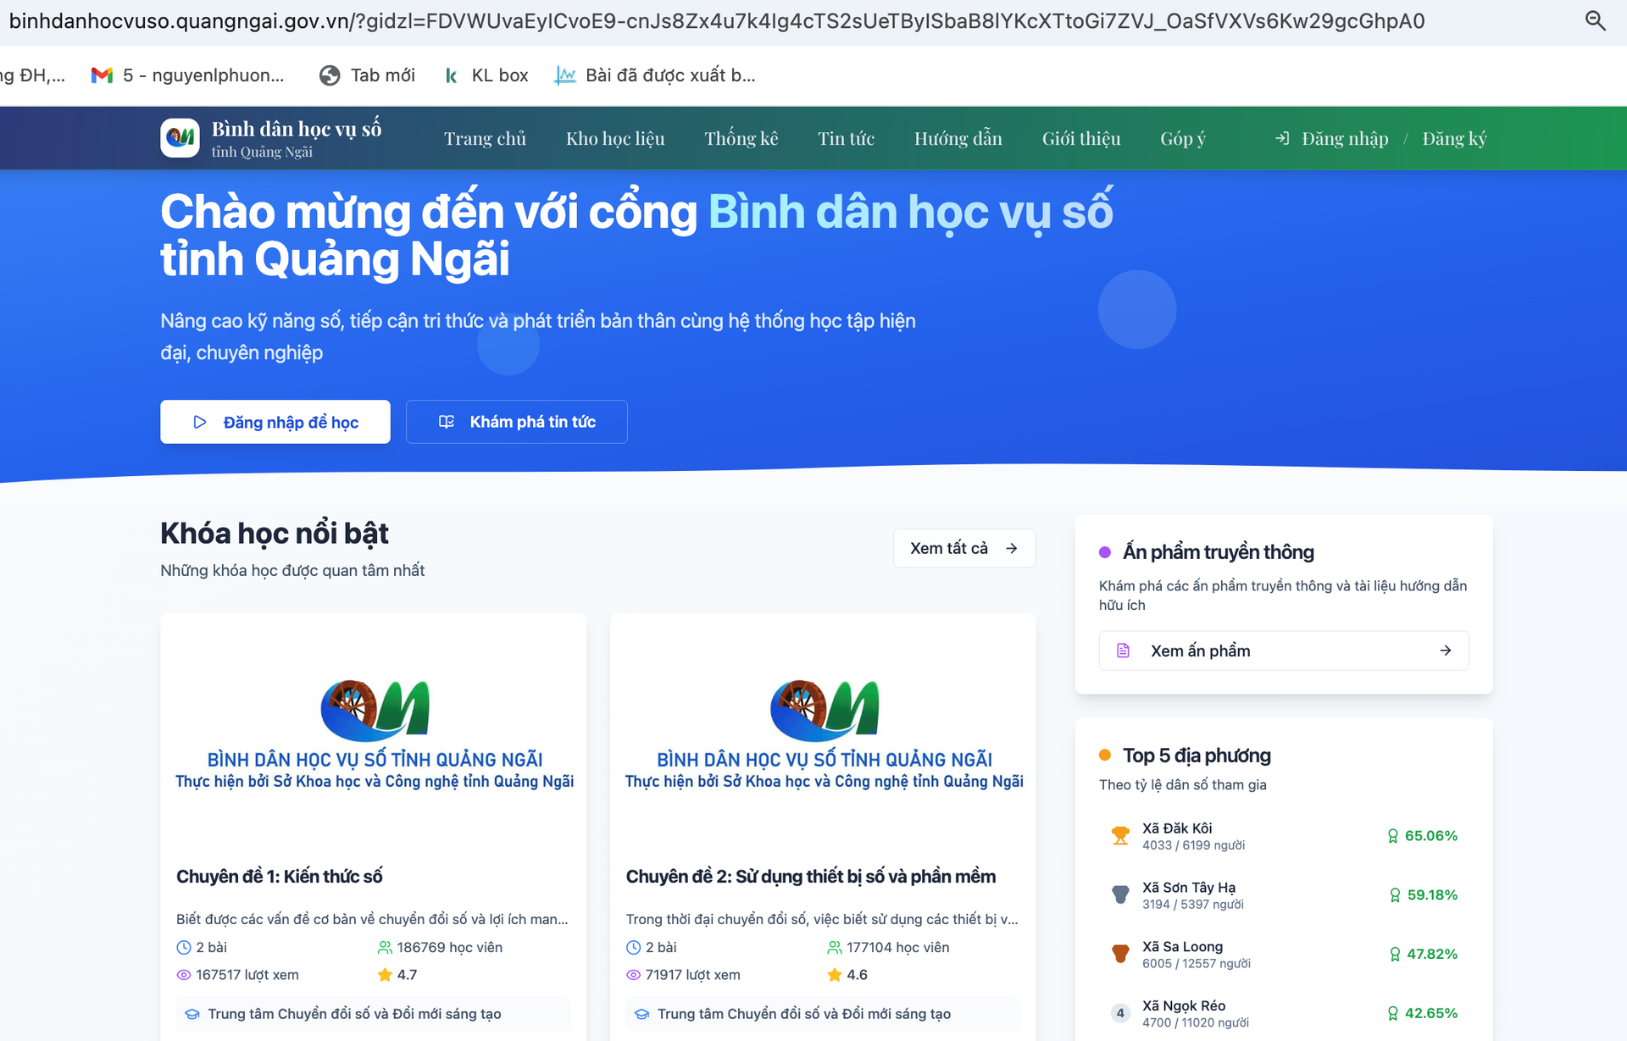Click the login arrow icon beside Đăng nhập
This screenshot has width=1627, height=1041.
(x=1282, y=137)
